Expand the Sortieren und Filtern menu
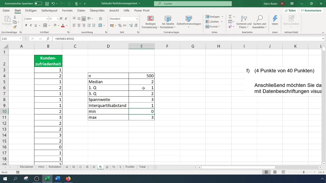 pos(244,22)
